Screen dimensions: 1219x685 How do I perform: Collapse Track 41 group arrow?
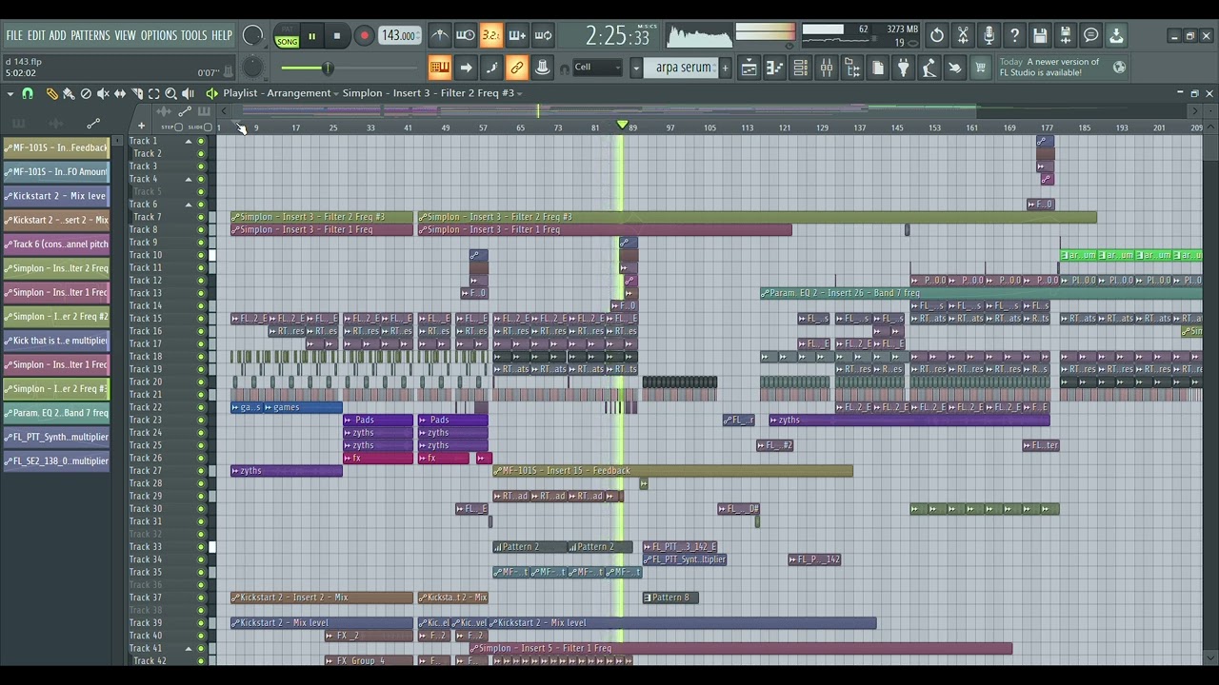point(189,648)
